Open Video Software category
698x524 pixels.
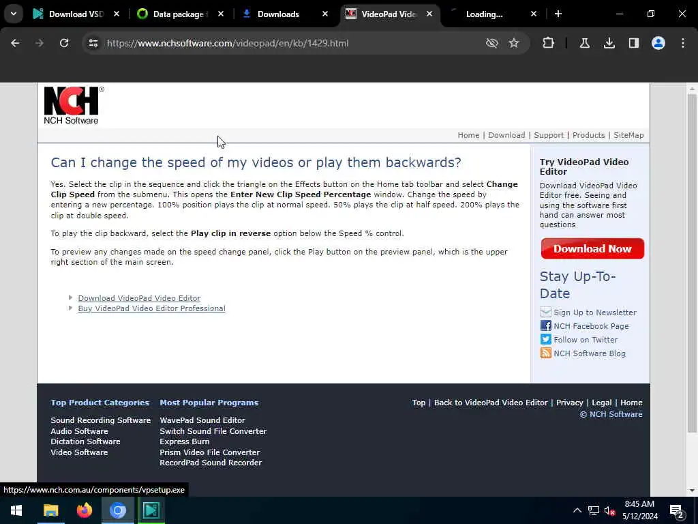click(79, 452)
